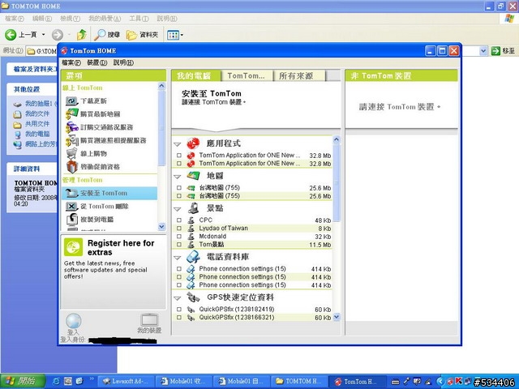
Task: Click the 安裝至 TomTom sidebar icon
Action: (71, 193)
